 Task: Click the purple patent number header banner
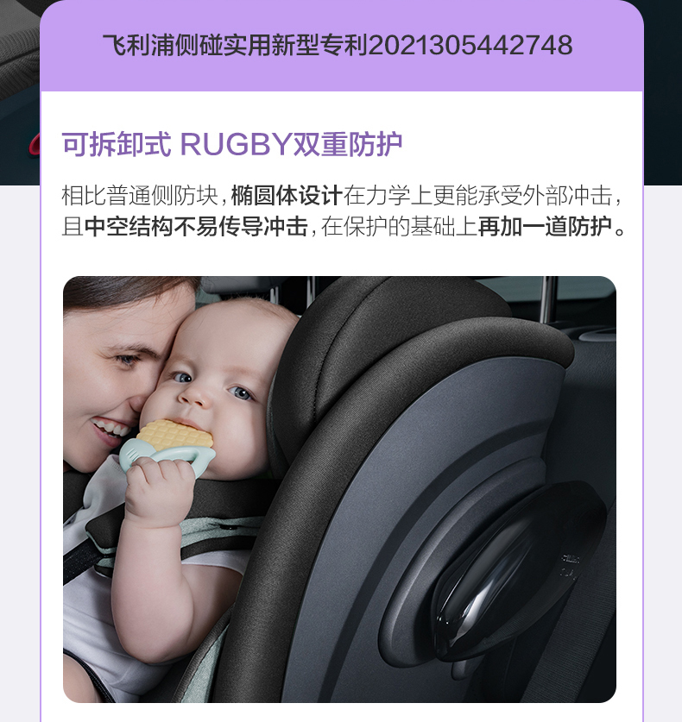(x=342, y=46)
